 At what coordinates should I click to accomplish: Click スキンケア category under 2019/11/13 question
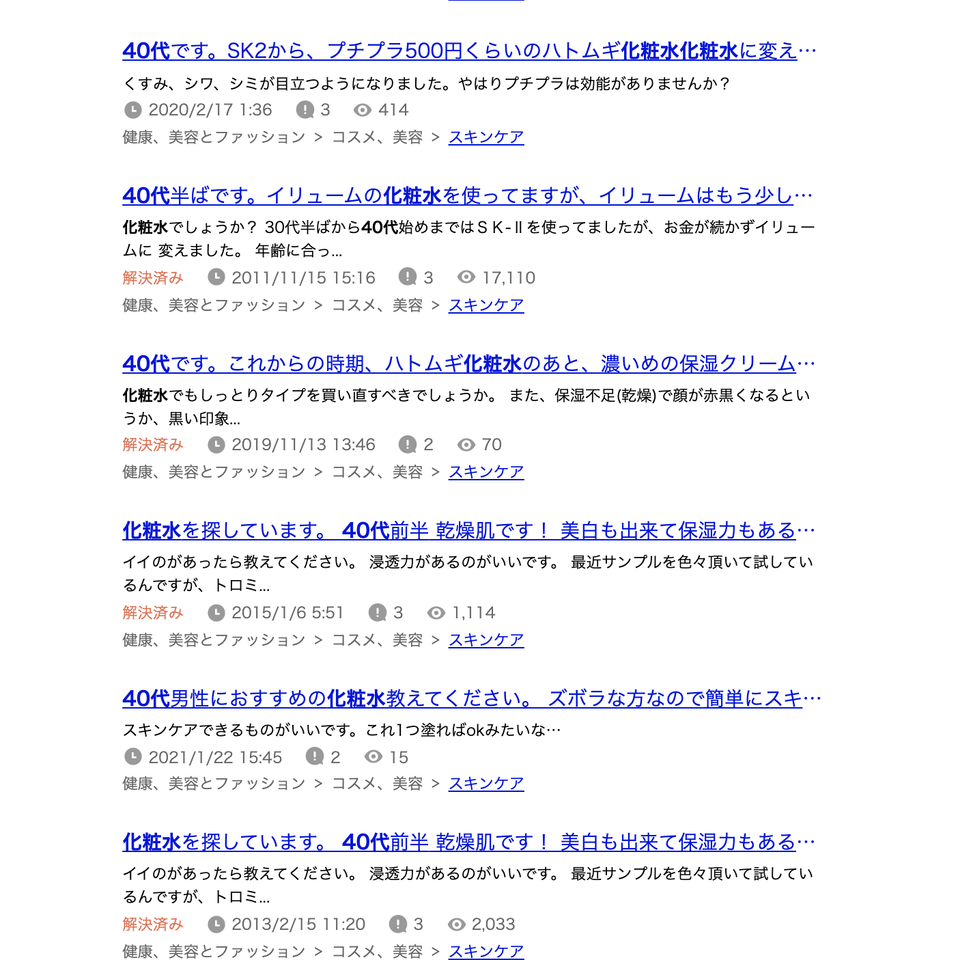(486, 472)
